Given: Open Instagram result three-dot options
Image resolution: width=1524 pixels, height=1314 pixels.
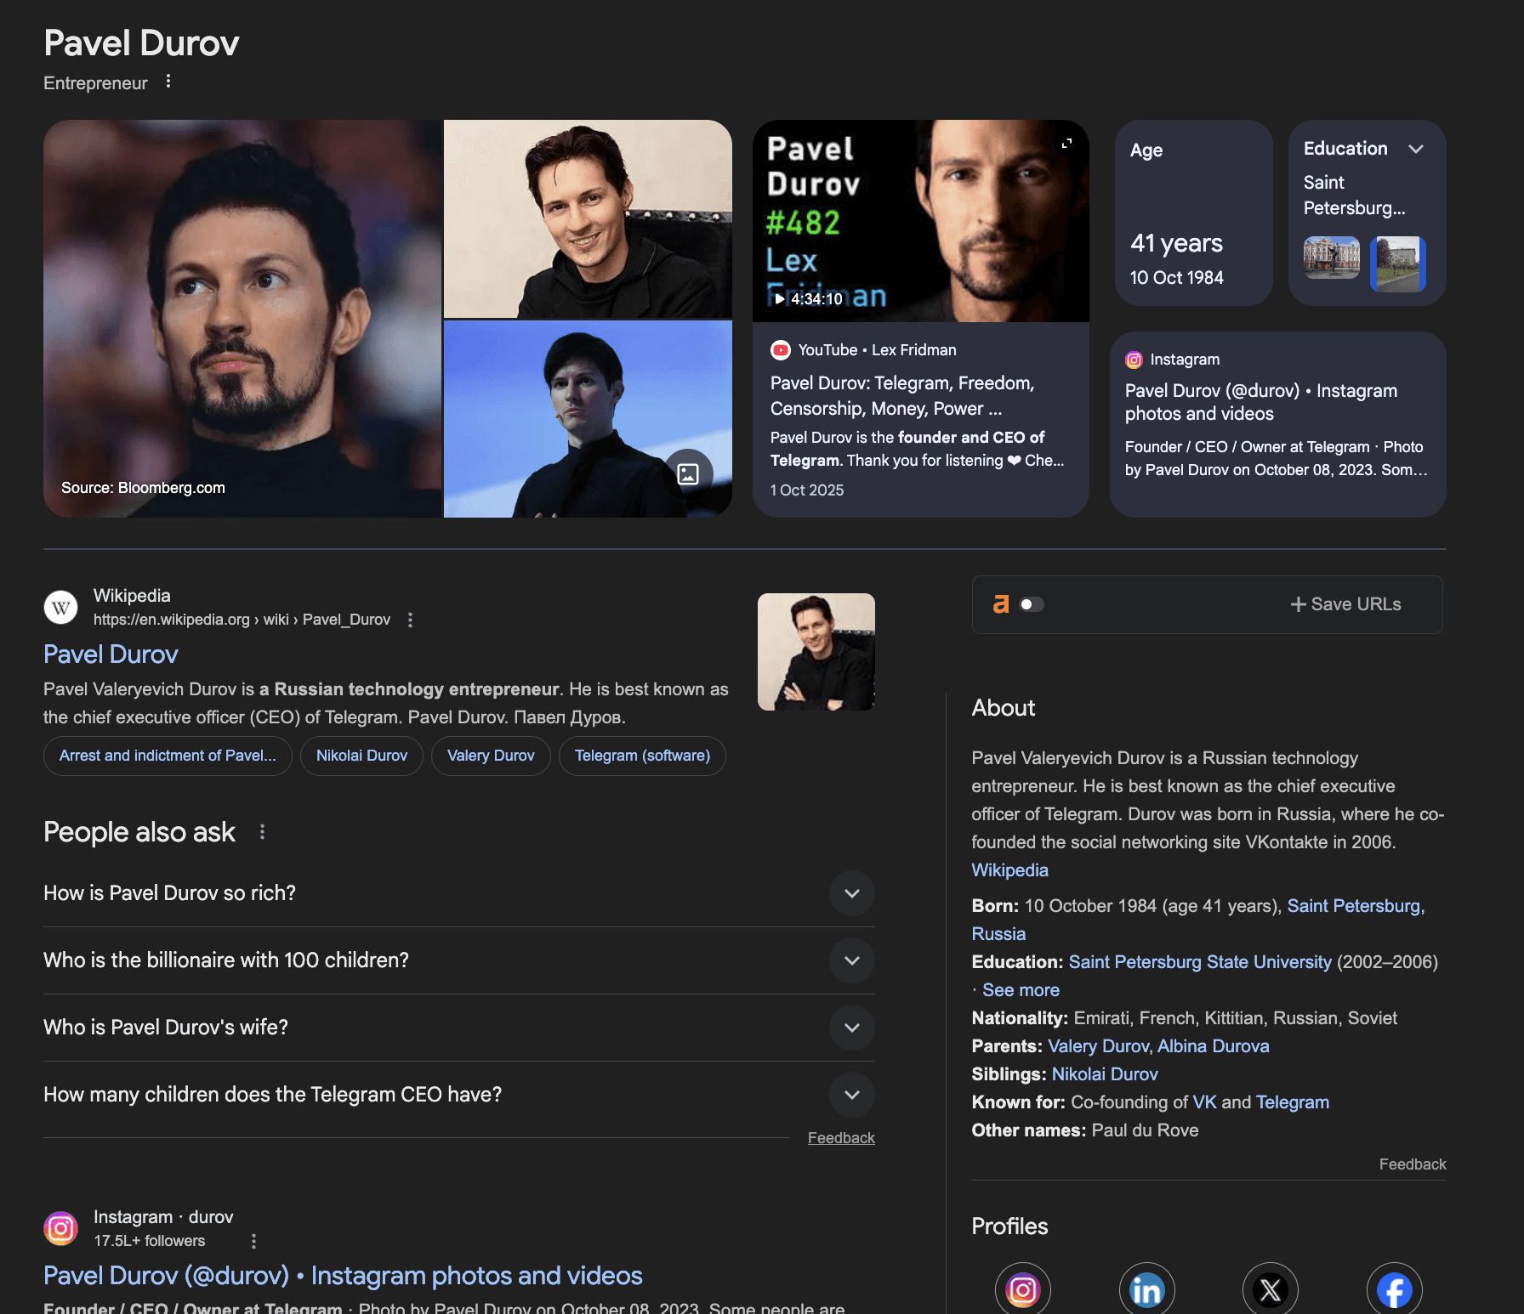Looking at the screenshot, I should [253, 1242].
